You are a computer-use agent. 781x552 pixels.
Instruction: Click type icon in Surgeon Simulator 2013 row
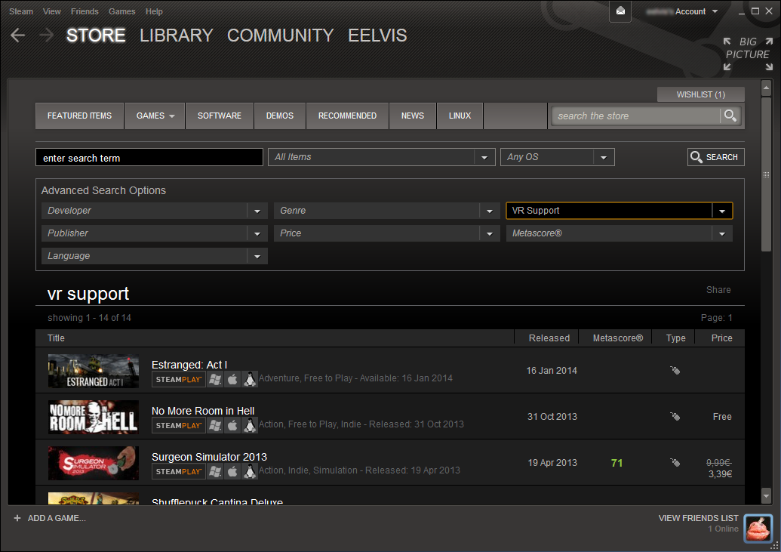[x=675, y=462]
